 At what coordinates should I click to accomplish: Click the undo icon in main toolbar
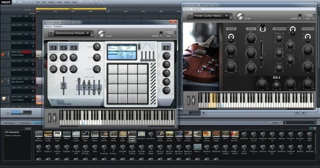pos(91,2)
